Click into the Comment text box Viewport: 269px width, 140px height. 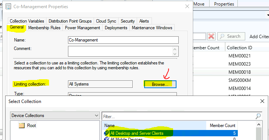pyautogui.click(x=120, y=51)
